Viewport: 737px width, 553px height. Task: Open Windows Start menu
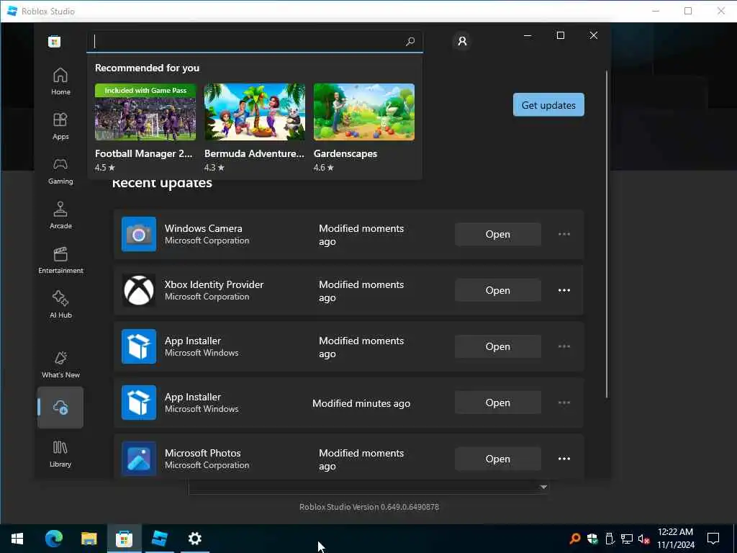tap(17, 539)
